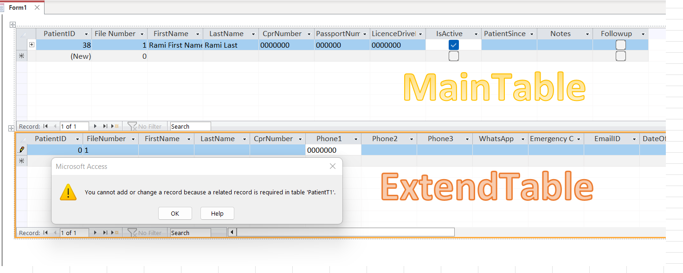The height and width of the screenshot is (273, 683).
Task: Uncheck the IsActive checkbox for PatientID 38
Action: [453, 44]
